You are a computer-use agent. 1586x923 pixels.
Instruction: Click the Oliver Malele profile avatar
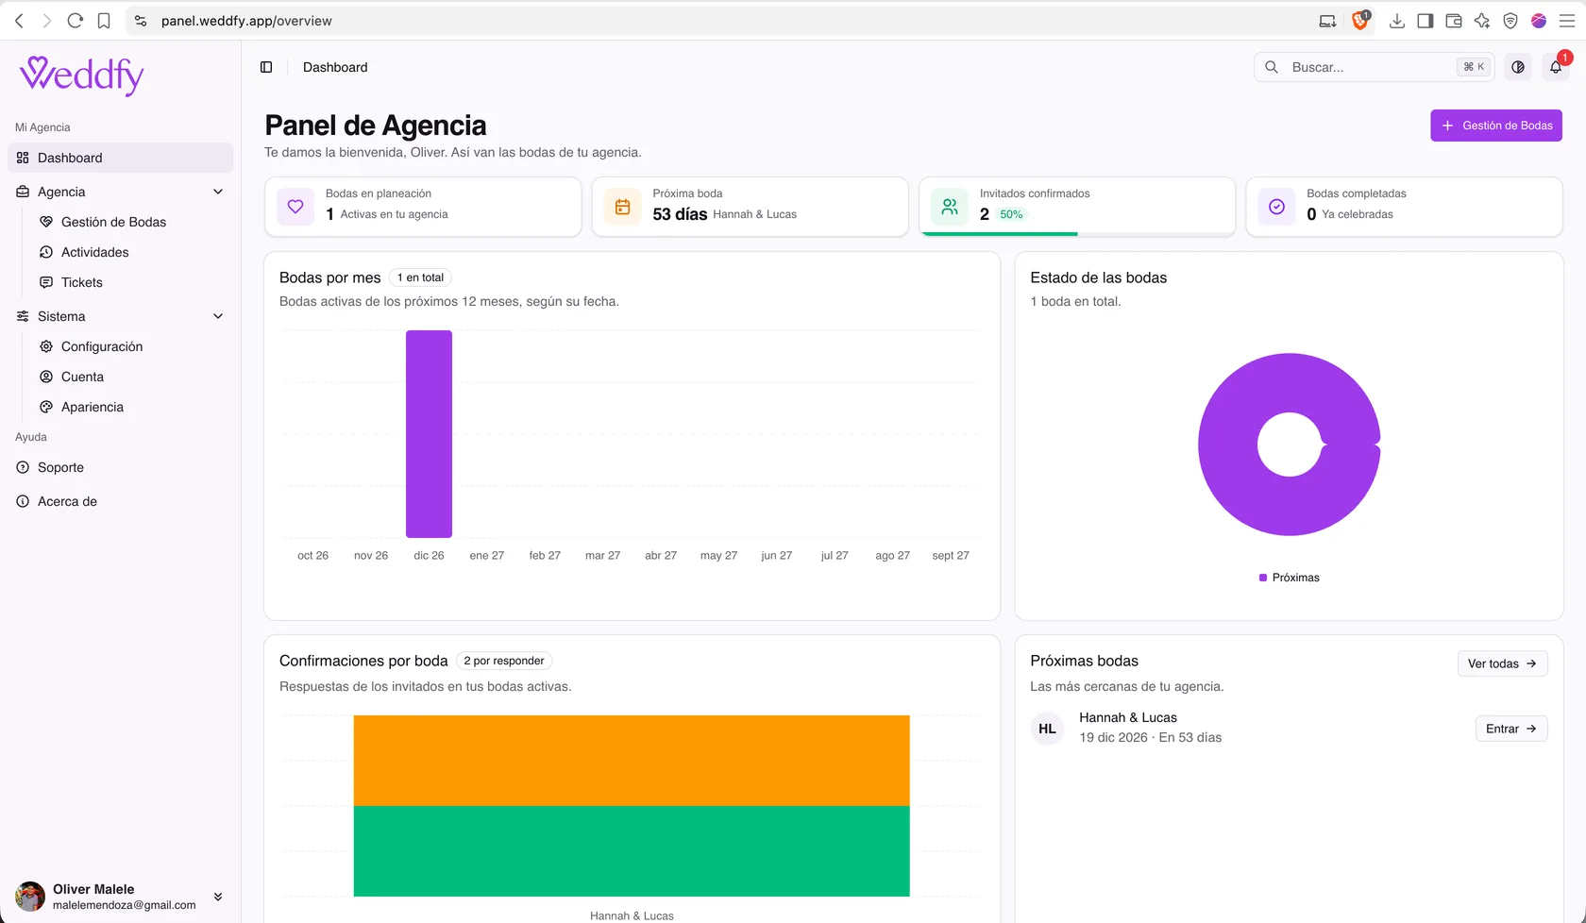[x=30, y=897]
